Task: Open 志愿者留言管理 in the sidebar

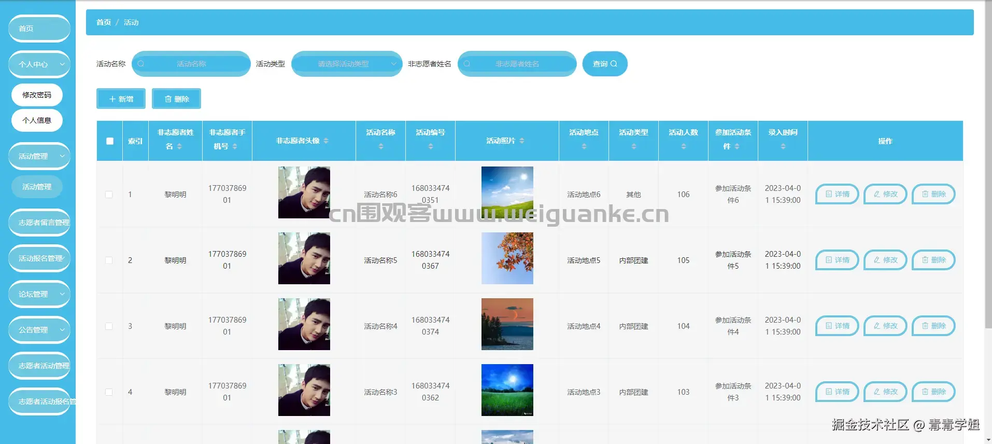Action: (x=39, y=223)
